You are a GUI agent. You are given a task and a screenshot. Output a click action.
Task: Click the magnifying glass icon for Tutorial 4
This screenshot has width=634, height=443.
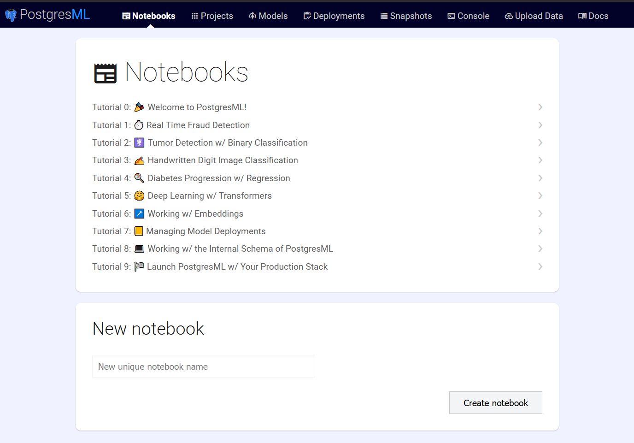(x=139, y=178)
